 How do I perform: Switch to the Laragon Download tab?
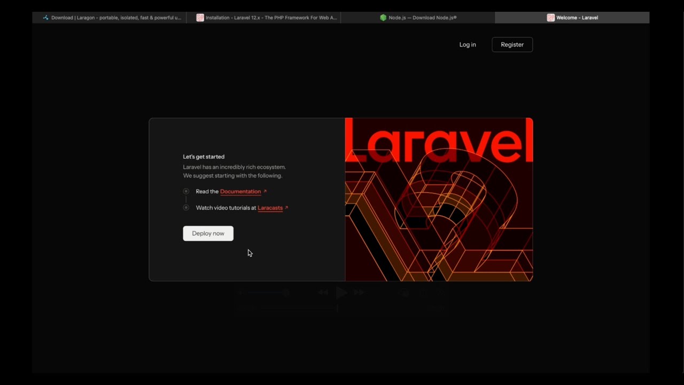point(109,18)
